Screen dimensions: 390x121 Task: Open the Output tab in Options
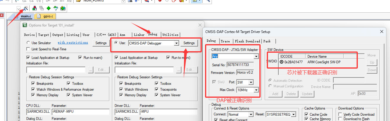pos(58,35)
